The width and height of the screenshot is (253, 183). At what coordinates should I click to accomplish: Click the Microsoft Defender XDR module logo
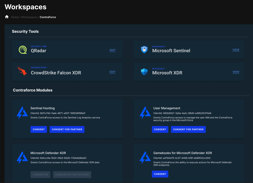(22, 158)
